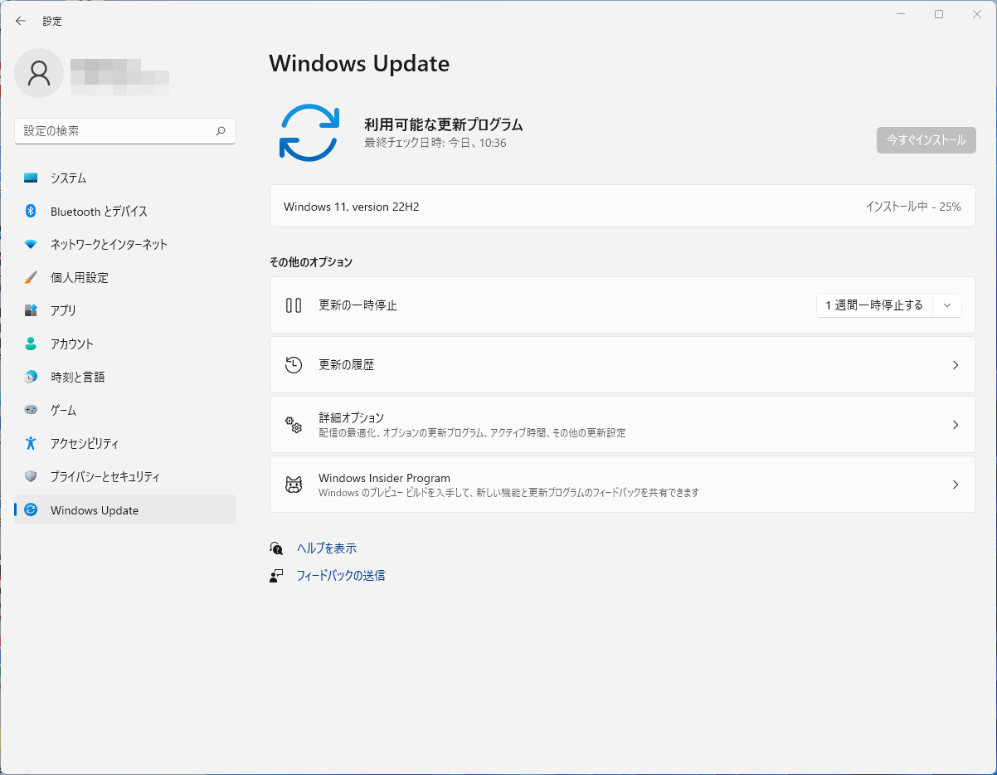Go to アクセシビリティ settings
This screenshot has width=997, height=775.
(x=125, y=443)
